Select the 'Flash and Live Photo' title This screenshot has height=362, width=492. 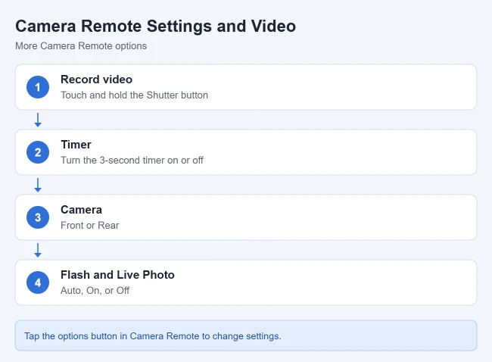[117, 275]
